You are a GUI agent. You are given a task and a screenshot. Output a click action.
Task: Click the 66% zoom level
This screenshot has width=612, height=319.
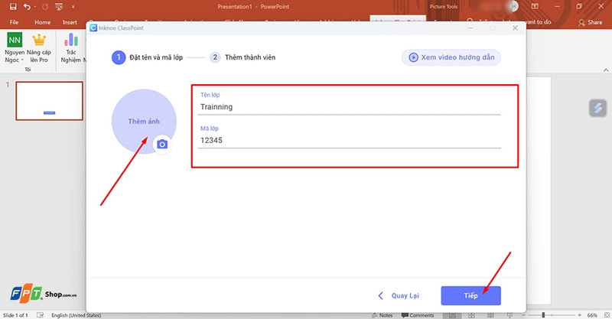tap(592, 315)
